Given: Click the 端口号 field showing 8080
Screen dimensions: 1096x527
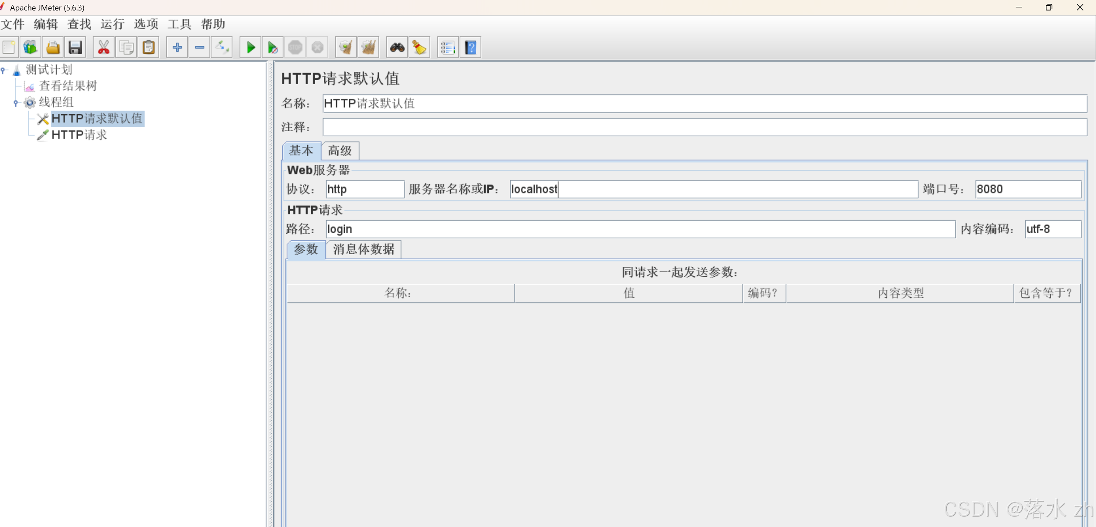Looking at the screenshot, I should 1028,189.
